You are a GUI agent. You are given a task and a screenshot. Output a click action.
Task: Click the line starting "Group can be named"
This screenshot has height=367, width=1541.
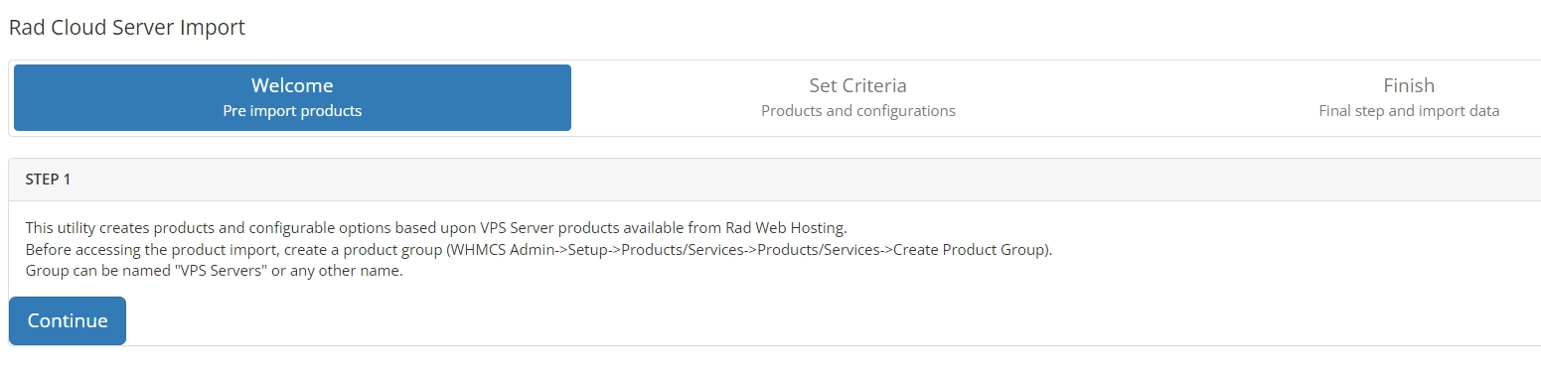(x=214, y=271)
